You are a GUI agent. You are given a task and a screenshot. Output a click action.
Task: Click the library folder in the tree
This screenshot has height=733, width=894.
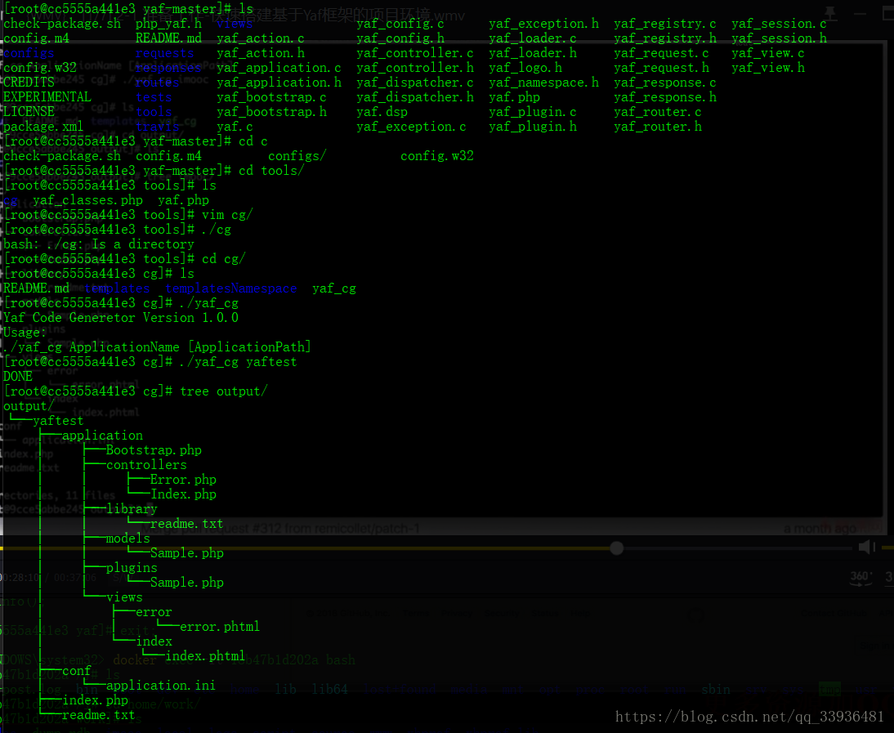point(132,509)
